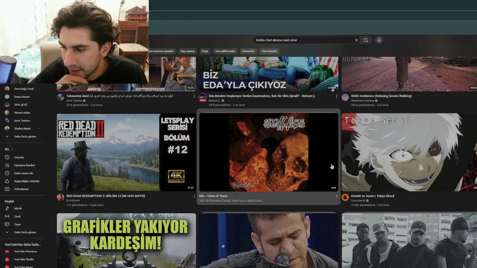
Task: Click the YouTube'dan daha fazla heading
Action: tap(23, 245)
